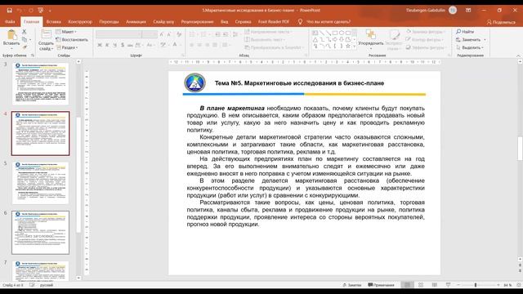Increase list indent level

tap(226, 34)
